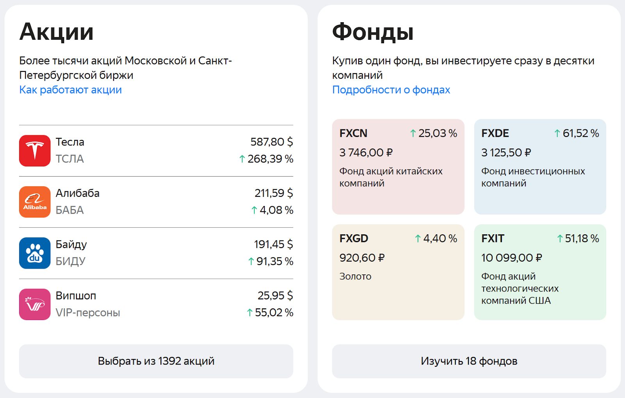The height and width of the screenshot is (398, 625).
Task: Click the Baidu paw print logo
Action: click(x=34, y=253)
